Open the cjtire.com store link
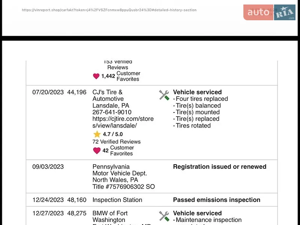 (x=123, y=122)
